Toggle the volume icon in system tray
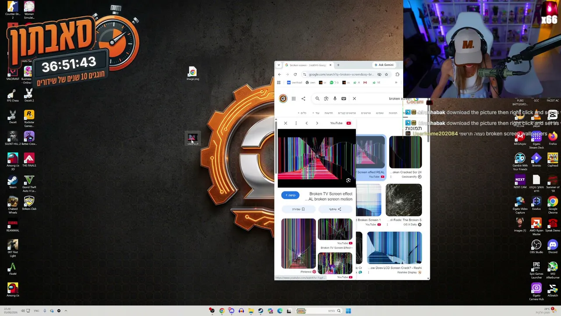Image resolution: width=561 pixels, height=316 pixels. pyautogui.click(x=23, y=311)
